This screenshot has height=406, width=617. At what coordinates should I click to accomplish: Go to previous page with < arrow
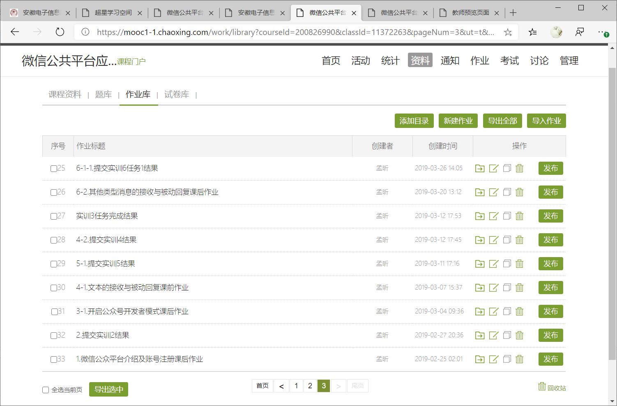pyautogui.click(x=281, y=386)
